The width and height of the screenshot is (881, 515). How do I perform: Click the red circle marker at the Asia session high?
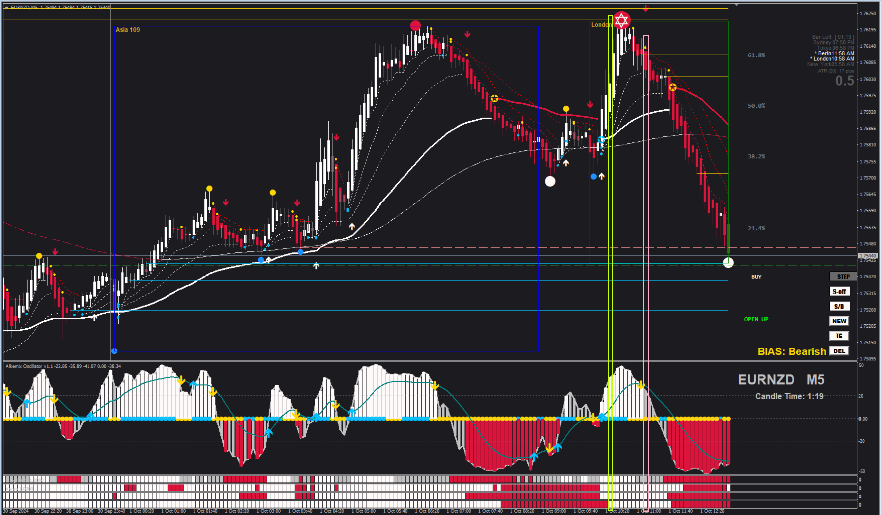click(x=415, y=25)
